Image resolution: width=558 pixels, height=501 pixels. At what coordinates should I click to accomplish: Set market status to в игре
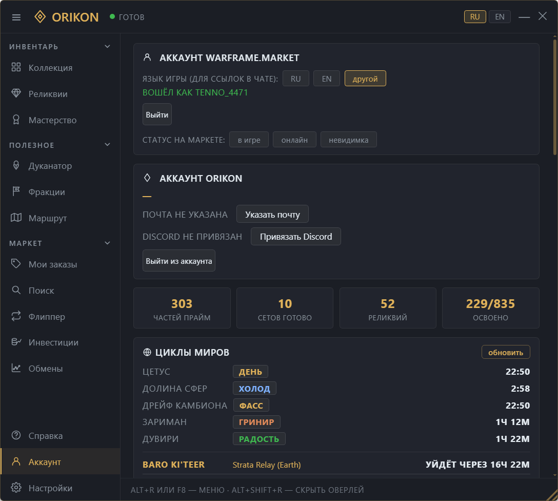click(249, 140)
